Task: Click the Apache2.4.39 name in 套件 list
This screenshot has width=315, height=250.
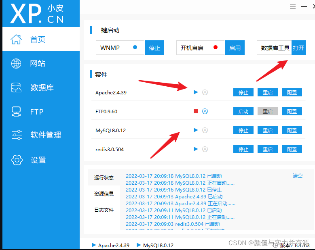Action: click(111, 93)
